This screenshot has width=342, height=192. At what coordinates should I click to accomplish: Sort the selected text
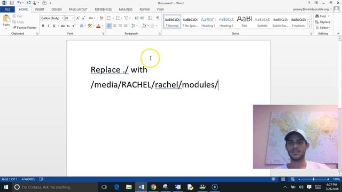(x=150, y=18)
